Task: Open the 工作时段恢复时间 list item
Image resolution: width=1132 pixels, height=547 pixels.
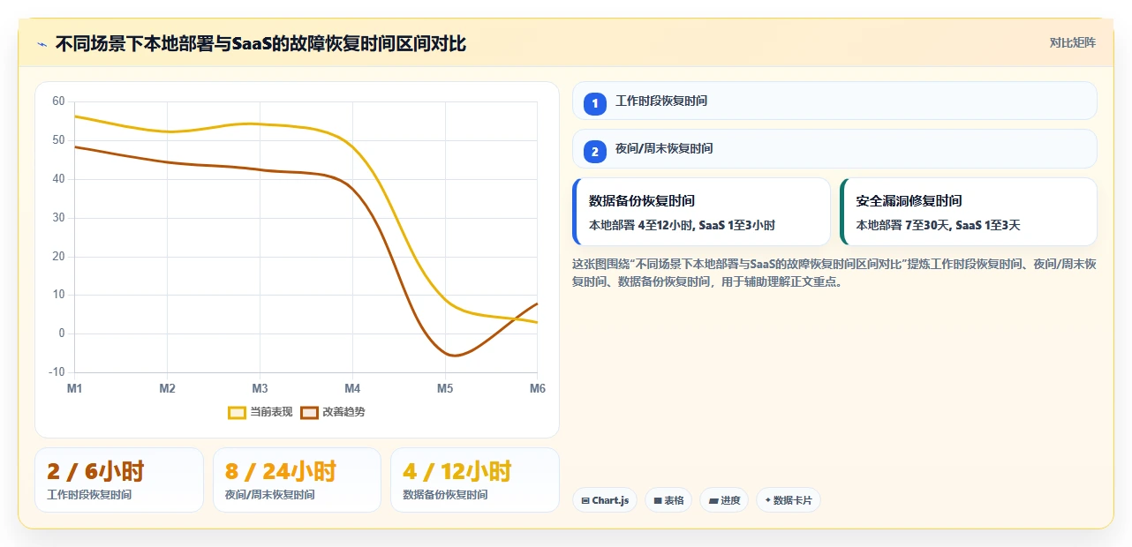Action: pyautogui.click(x=834, y=101)
